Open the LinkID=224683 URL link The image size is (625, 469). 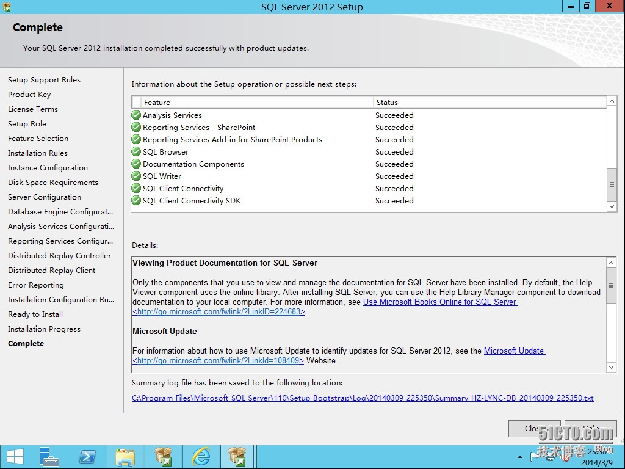point(219,312)
